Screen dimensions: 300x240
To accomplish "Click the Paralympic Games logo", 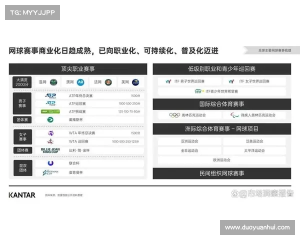I will point(234,115).
